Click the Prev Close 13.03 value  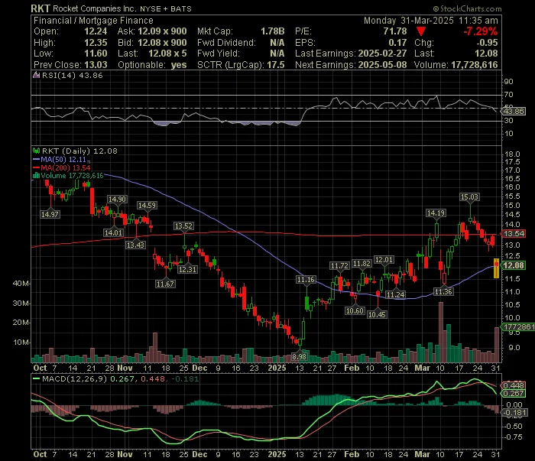[96, 65]
